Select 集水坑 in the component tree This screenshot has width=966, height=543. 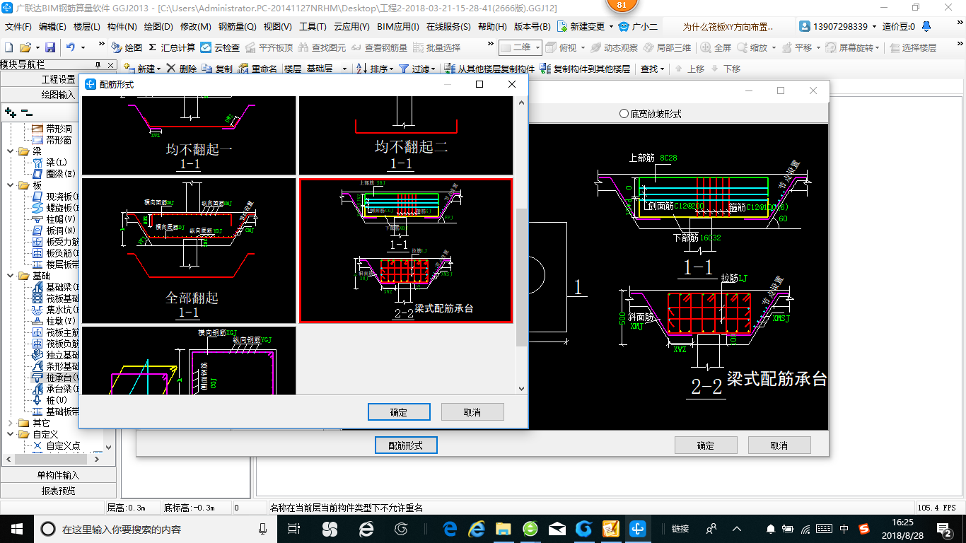pyautogui.click(x=55, y=310)
